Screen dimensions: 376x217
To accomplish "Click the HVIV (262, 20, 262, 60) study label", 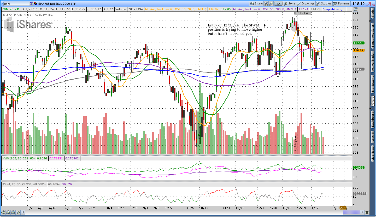I will click(x=18, y=158).
